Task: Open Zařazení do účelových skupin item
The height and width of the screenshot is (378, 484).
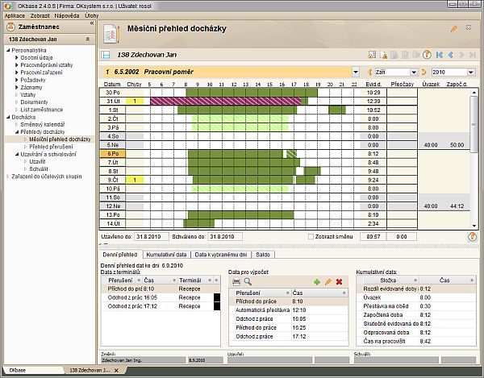Action: click(x=47, y=177)
